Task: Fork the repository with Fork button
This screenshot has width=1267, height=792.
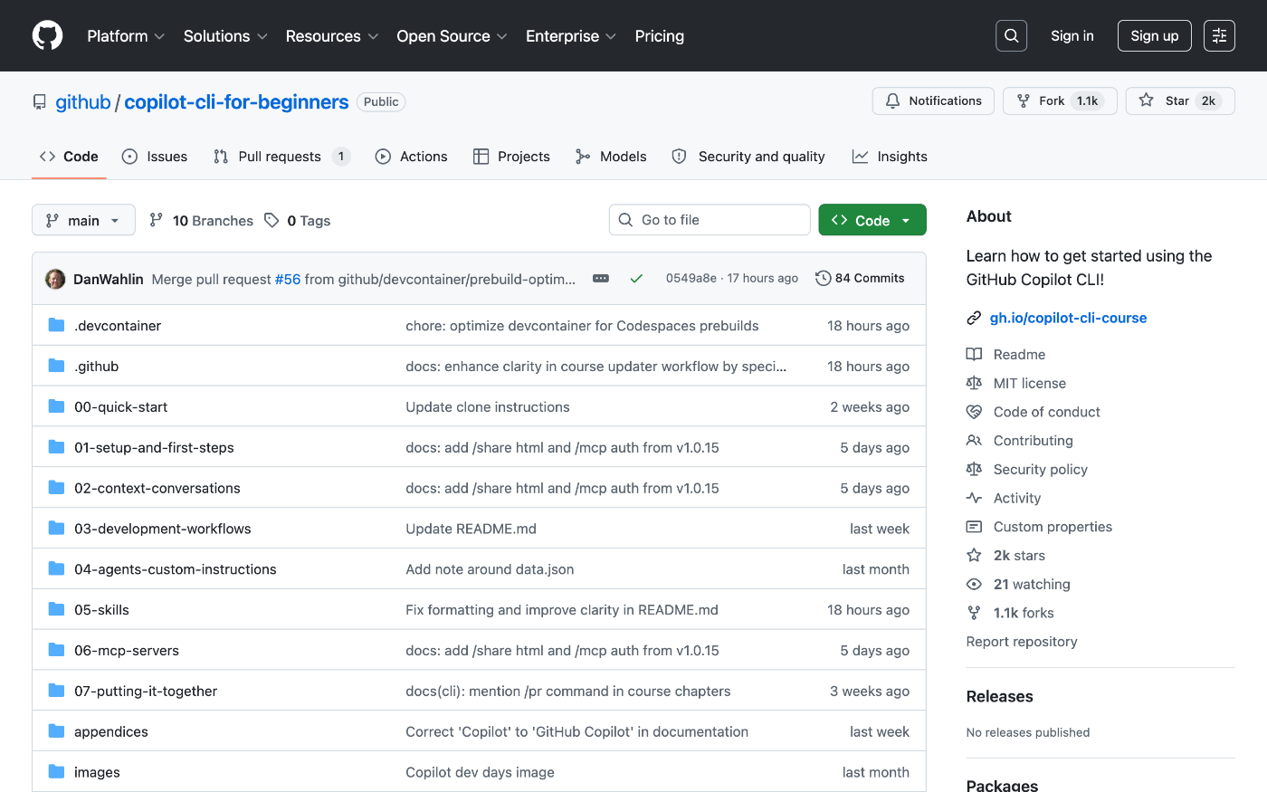Action: (1060, 100)
